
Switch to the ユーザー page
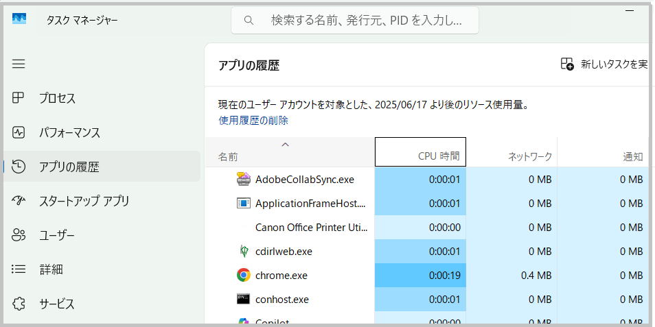tap(102, 235)
